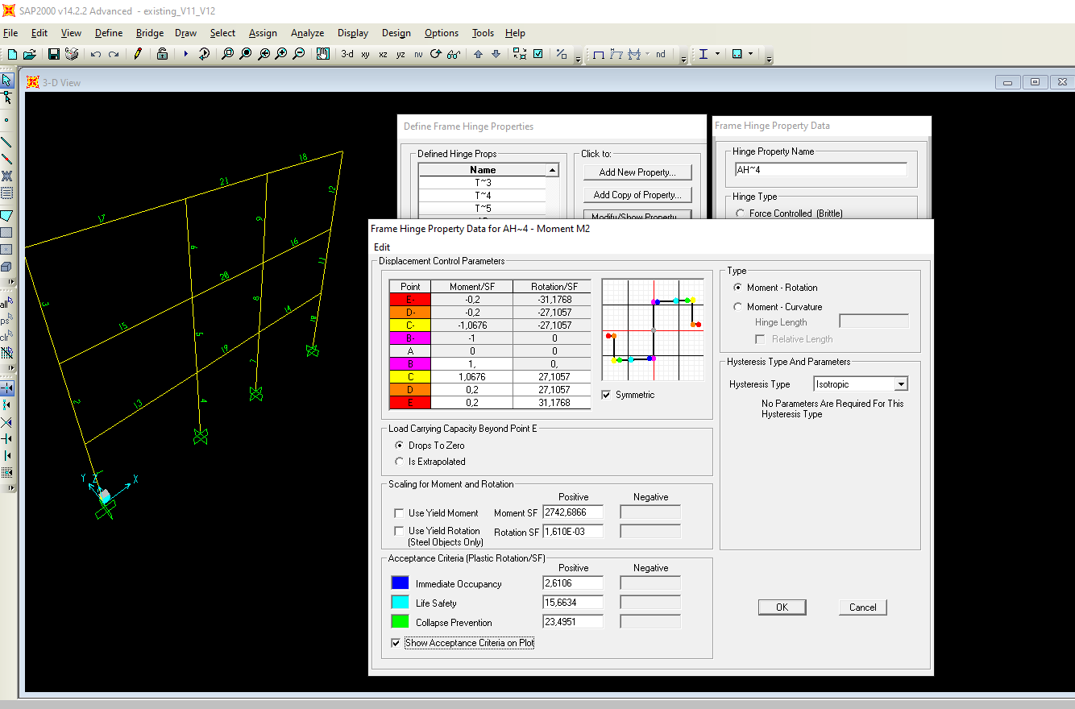Select Force Controlled (Brittle) radio button
This screenshot has width=1075, height=709.
point(741,214)
